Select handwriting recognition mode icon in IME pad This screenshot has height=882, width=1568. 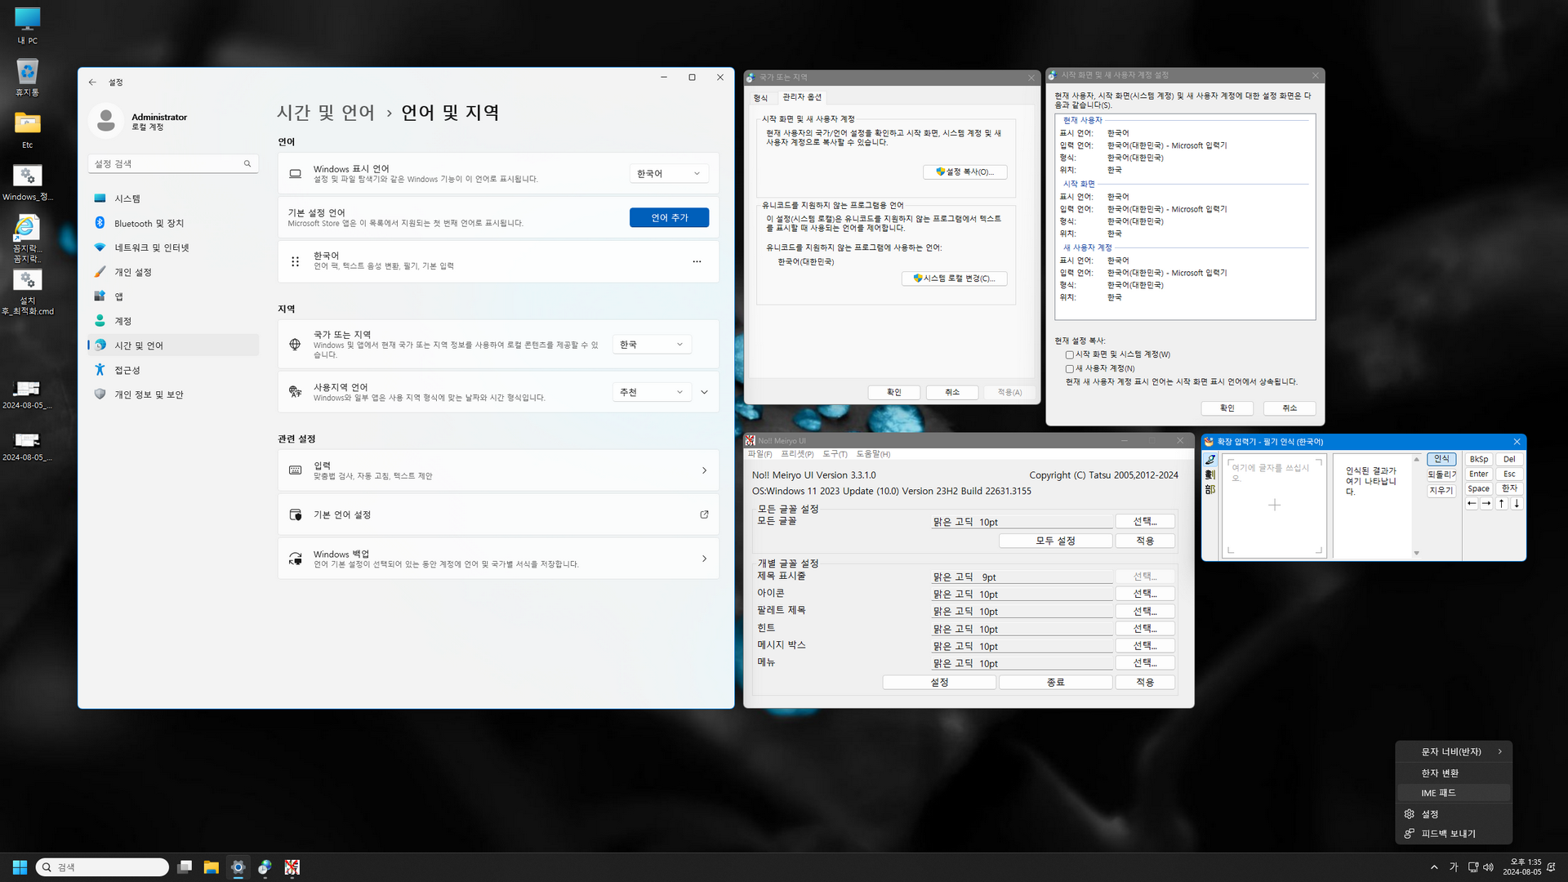(x=1210, y=460)
